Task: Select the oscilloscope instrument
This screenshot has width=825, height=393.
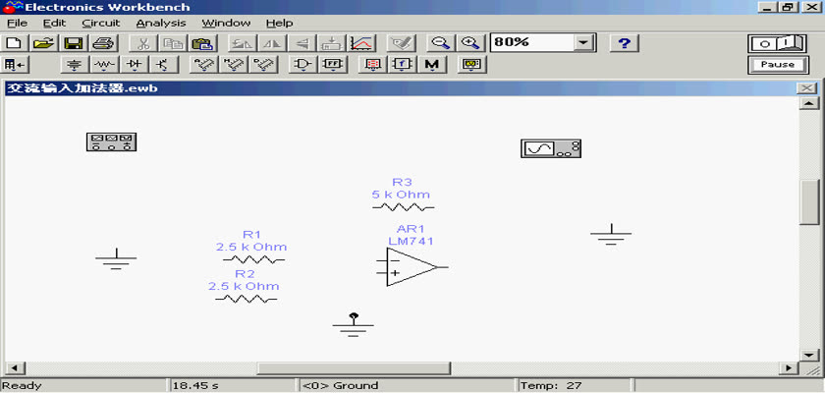Action: 551,148
